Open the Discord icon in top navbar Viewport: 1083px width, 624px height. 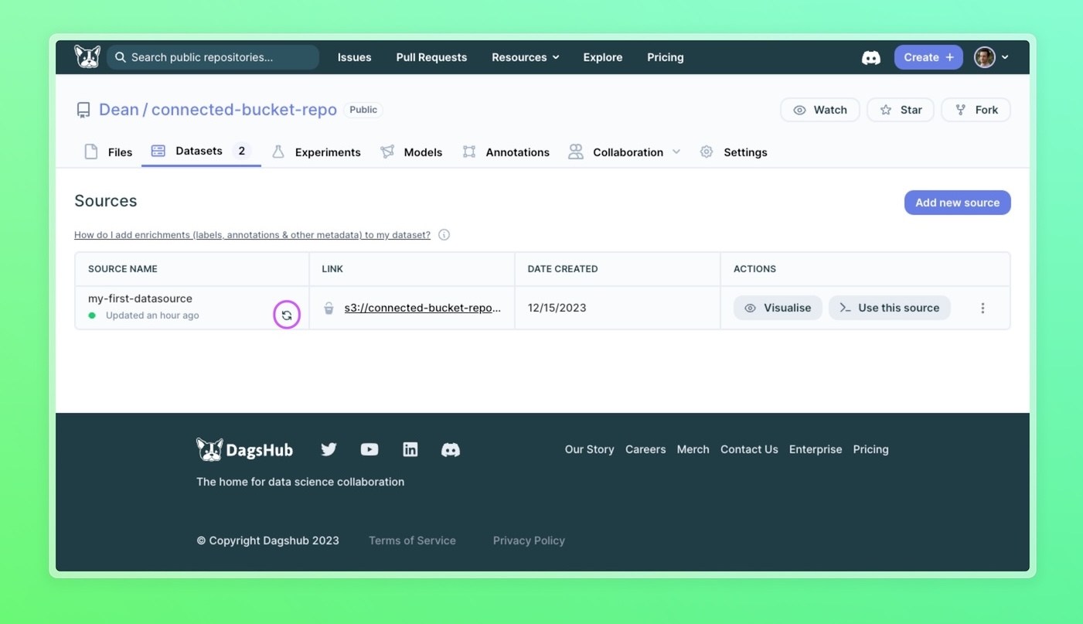coord(870,58)
